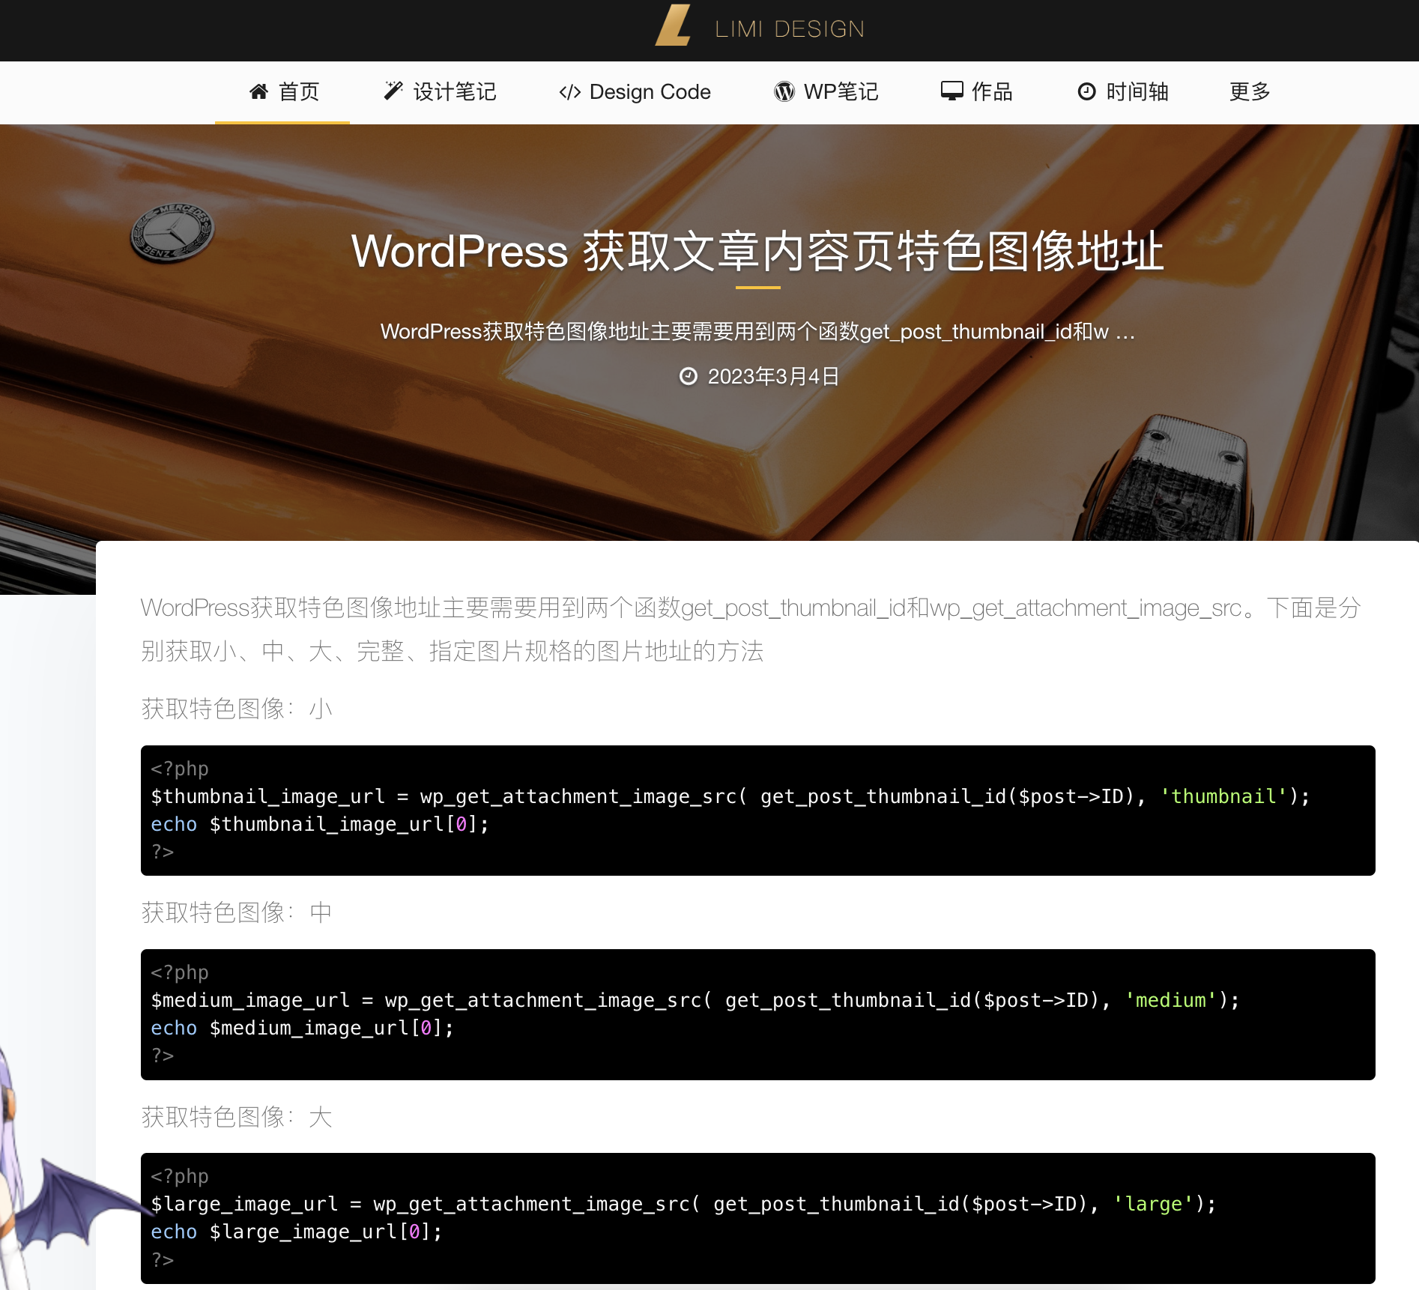This screenshot has width=1419, height=1290.
Task: Click the date 2023年3月4日
Action: point(773,376)
